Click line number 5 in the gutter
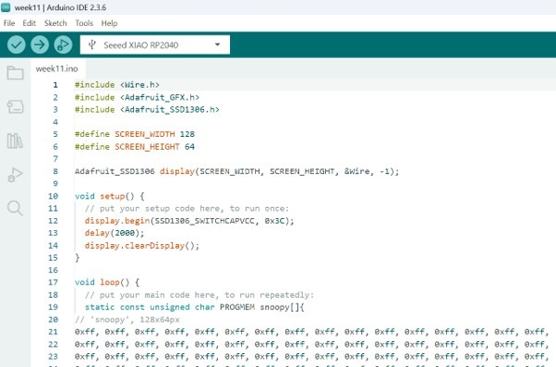 click(x=55, y=134)
